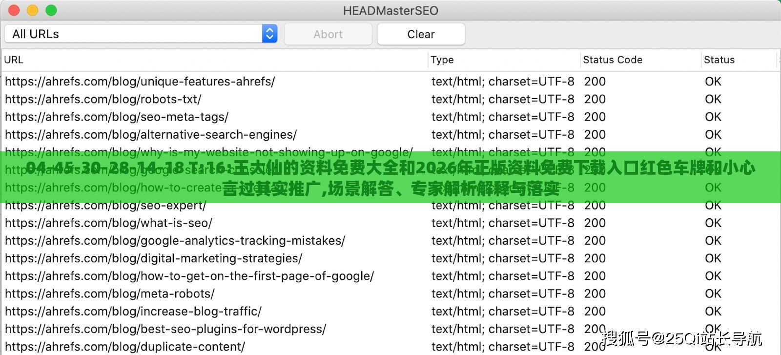This screenshot has width=781, height=355.
Task: Click the OK status for how-to-get-on-the-first-page-of-google
Action: click(x=713, y=276)
